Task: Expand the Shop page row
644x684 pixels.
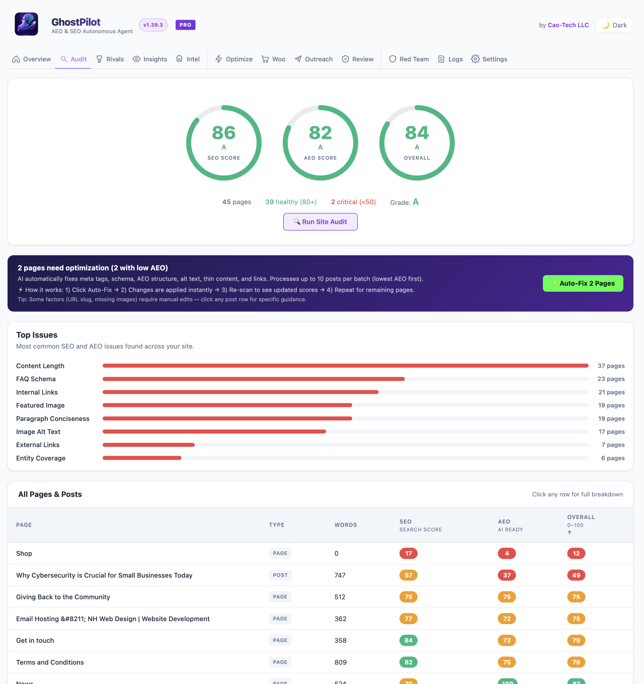Action: pyautogui.click(x=320, y=553)
